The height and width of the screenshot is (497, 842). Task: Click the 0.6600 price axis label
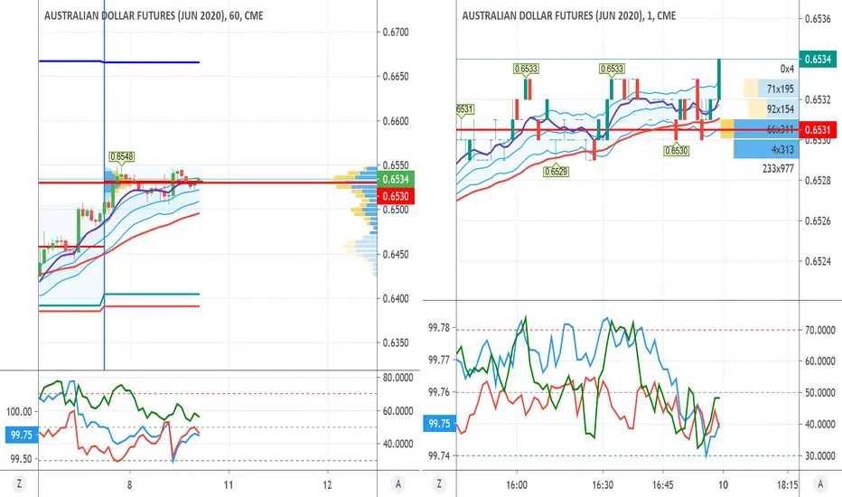coord(396,121)
